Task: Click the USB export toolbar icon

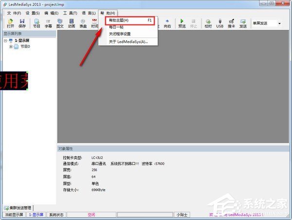Action: pos(220,23)
